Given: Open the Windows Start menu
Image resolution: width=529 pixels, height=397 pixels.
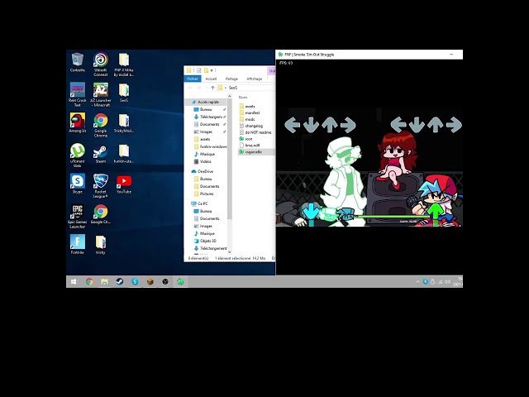Looking at the screenshot, I should (74, 281).
